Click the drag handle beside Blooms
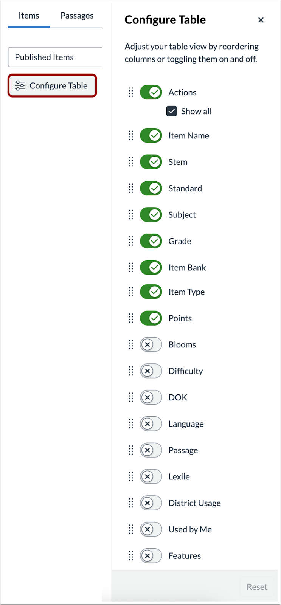 pyautogui.click(x=131, y=344)
